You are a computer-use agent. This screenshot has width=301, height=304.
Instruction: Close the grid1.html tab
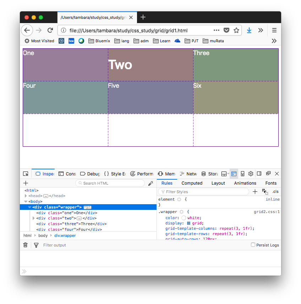pyautogui.click(x=131, y=17)
